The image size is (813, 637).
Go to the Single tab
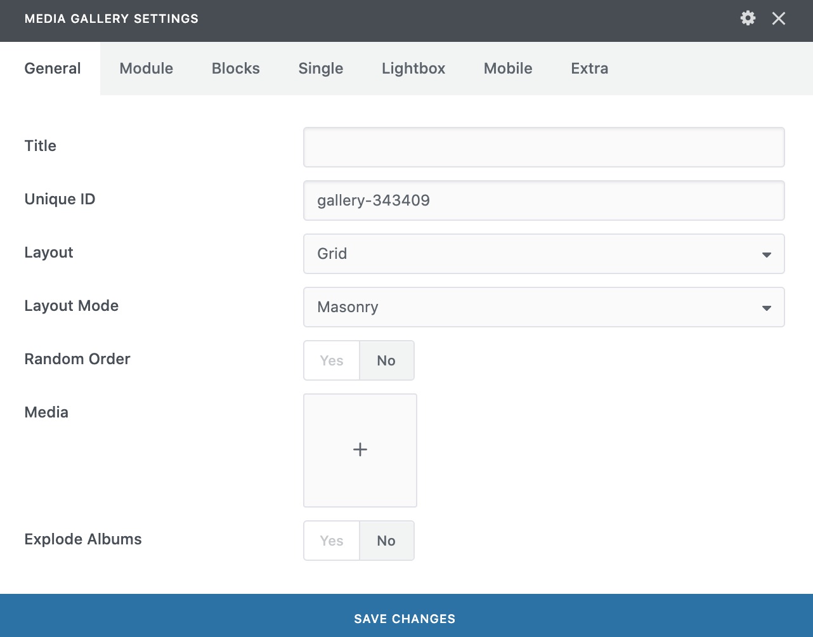click(x=320, y=69)
